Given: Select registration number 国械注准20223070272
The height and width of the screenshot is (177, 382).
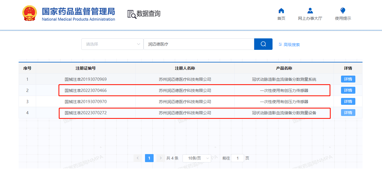Looking at the screenshot, I should point(86,113).
